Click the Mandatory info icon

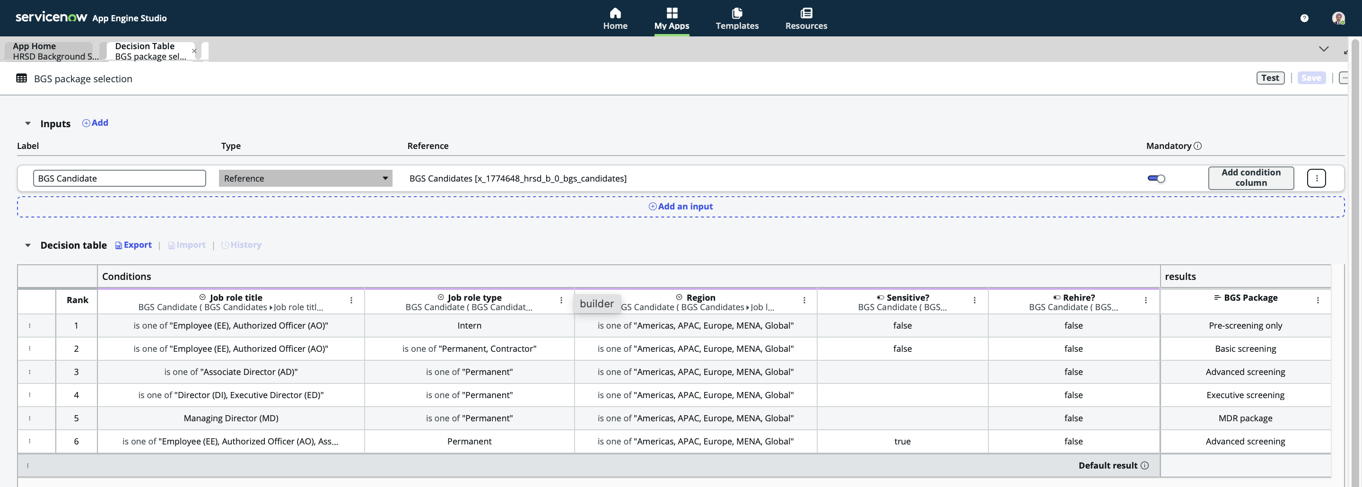(1197, 146)
